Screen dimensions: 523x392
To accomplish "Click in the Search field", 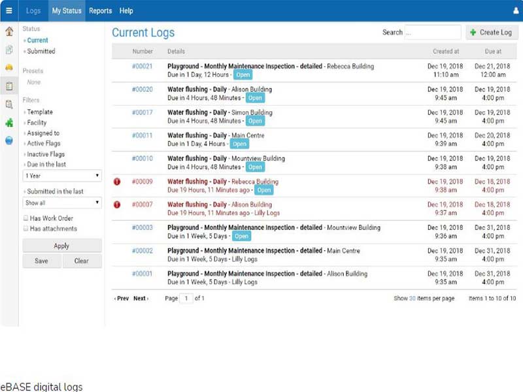I will coord(433,32).
